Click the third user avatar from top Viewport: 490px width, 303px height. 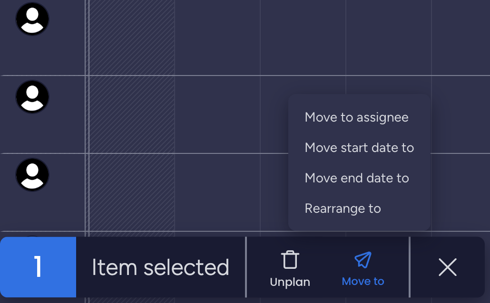click(x=32, y=175)
